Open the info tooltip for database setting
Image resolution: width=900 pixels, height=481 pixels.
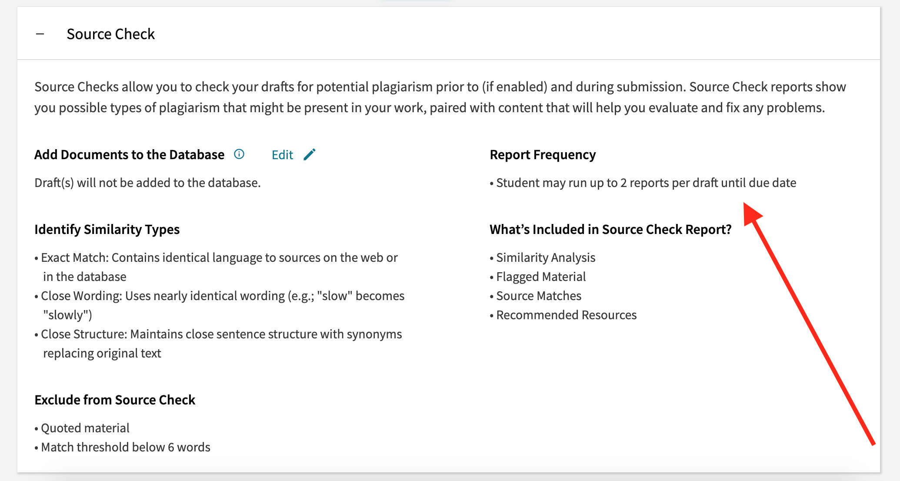pyautogui.click(x=239, y=154)
